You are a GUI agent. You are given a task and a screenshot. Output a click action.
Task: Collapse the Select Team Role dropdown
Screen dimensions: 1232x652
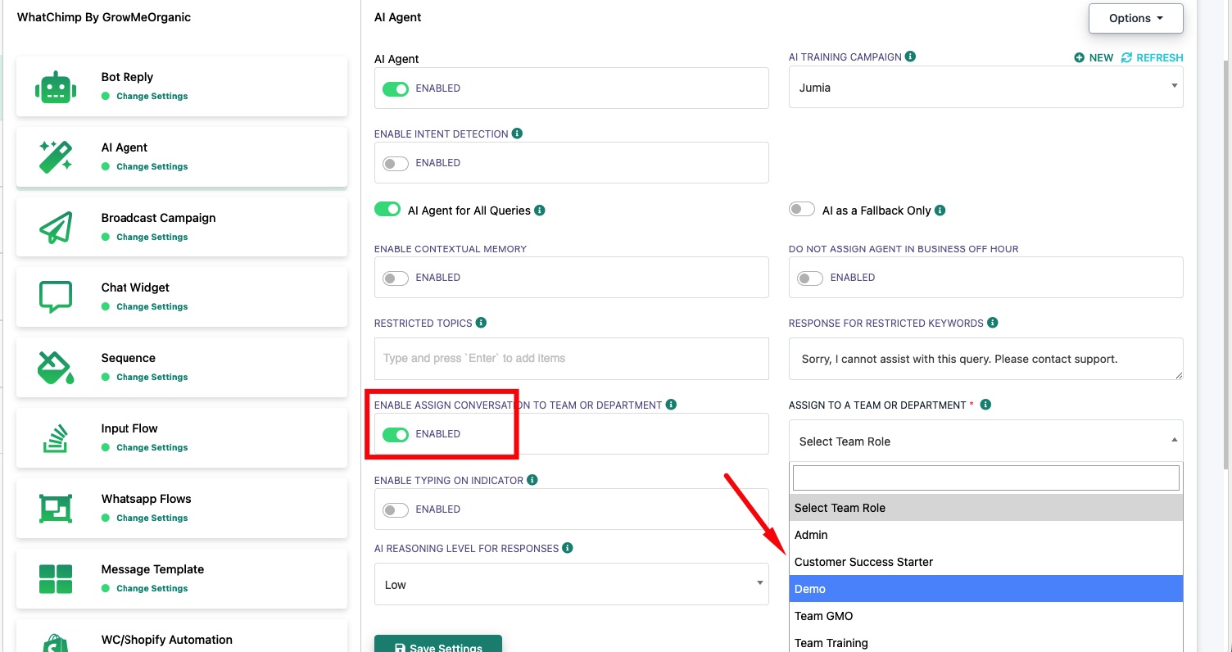pyautogui.click(x=986, y=441)
